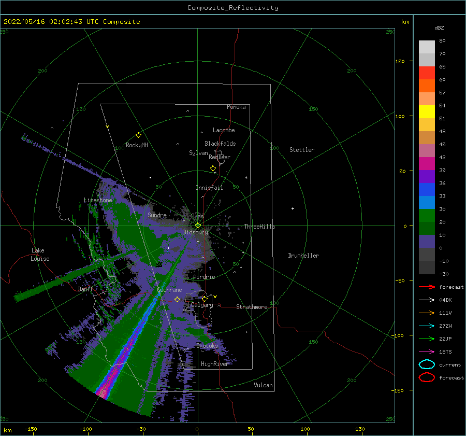This screenshot has width=466, height=436.
Task: Click the 18TS legend label
Action: tap(445, 352)
